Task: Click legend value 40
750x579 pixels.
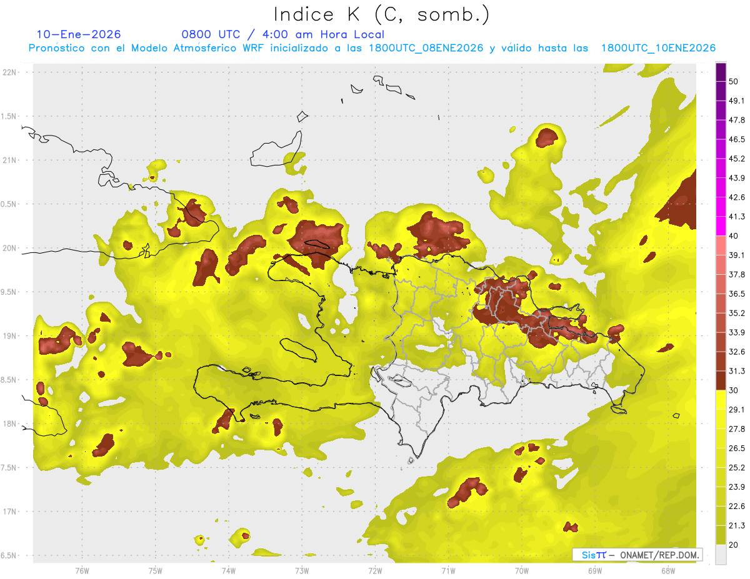Action: [x=734, y=235]
